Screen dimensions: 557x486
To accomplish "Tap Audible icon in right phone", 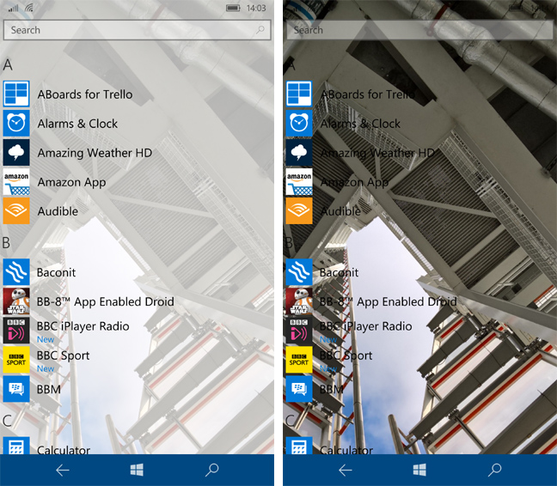I will point(299,210).
